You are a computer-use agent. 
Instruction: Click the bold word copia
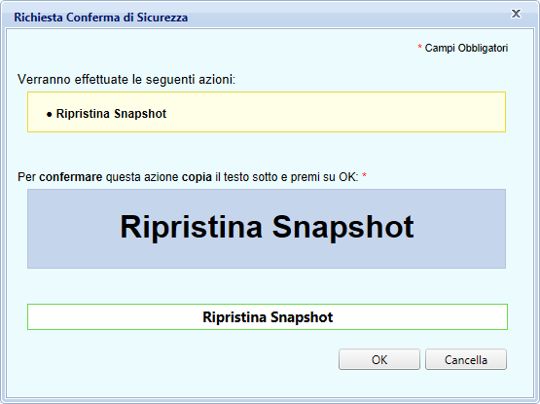point(197,177)
